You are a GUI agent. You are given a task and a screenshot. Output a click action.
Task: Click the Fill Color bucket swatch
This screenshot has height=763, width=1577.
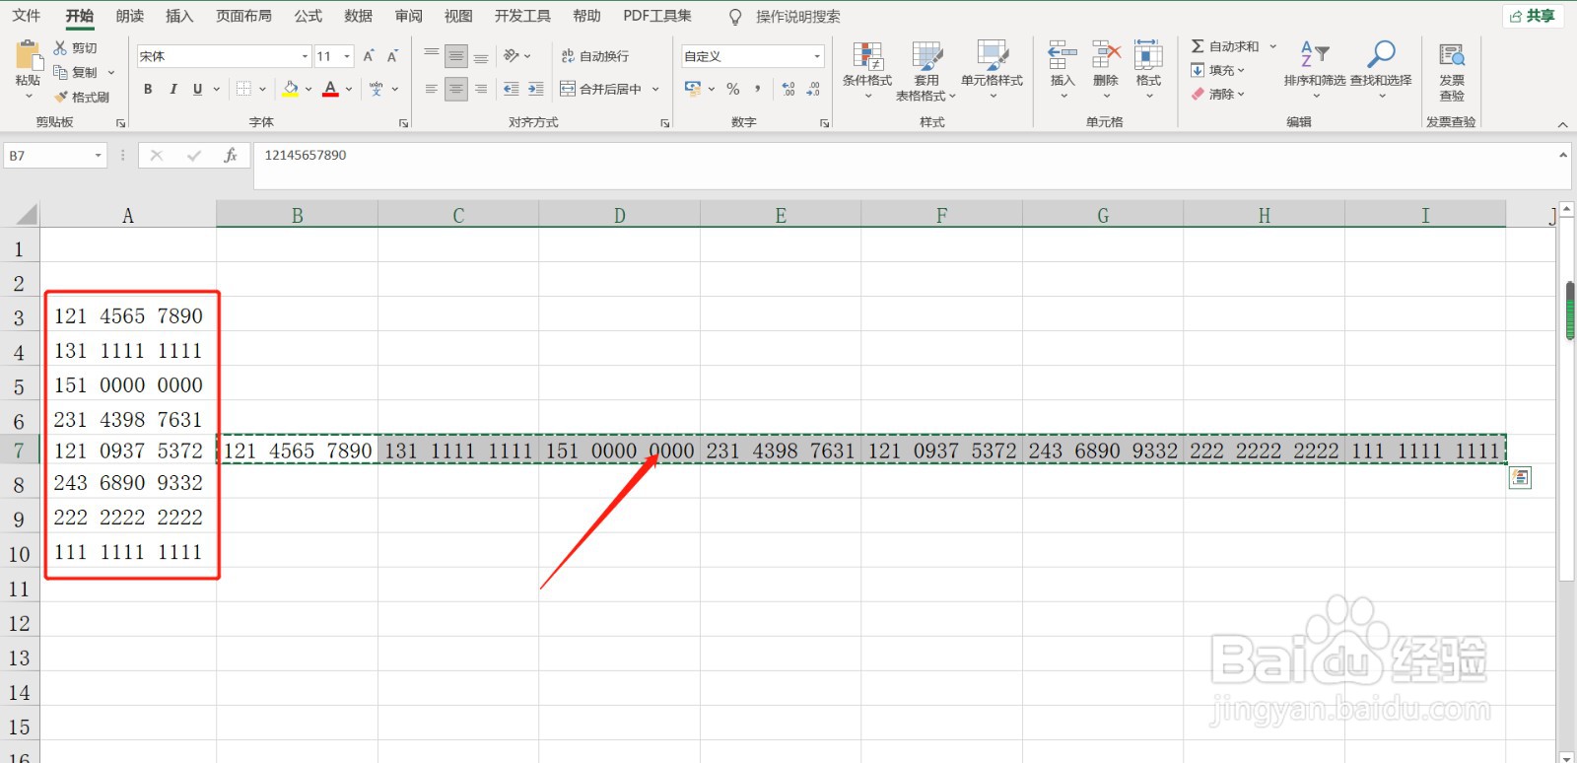coord(291,89)
